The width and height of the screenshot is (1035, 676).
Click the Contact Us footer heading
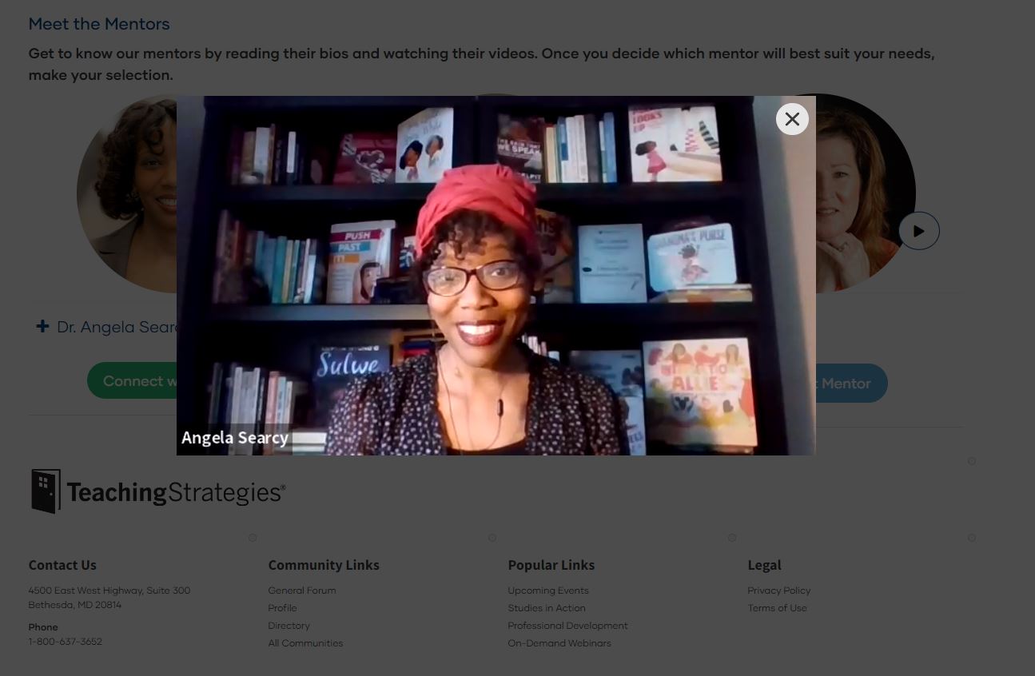coord(62,565)
